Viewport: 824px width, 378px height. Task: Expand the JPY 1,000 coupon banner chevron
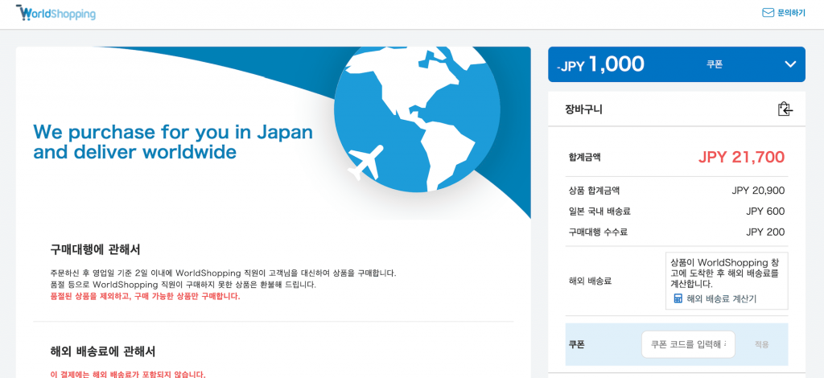pyautogui.click(x=790, y=64)
